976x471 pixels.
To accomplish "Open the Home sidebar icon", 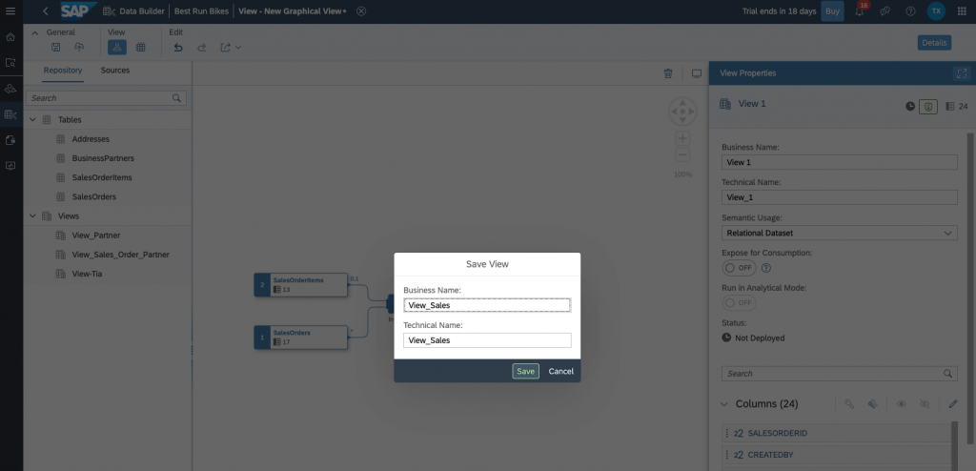I will tap(10, 37).
